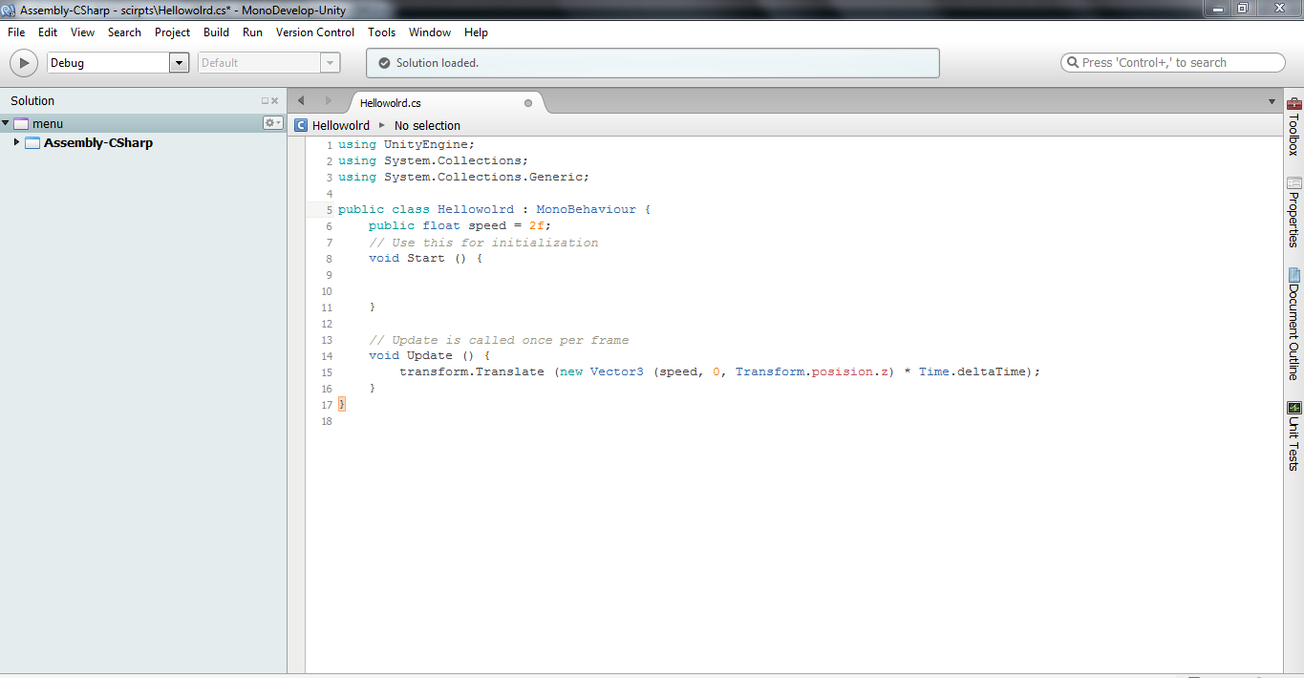Open the Toolbox side pad
The width and height of the screenshot is (1304, 678).
click(x=1294, y=126)
